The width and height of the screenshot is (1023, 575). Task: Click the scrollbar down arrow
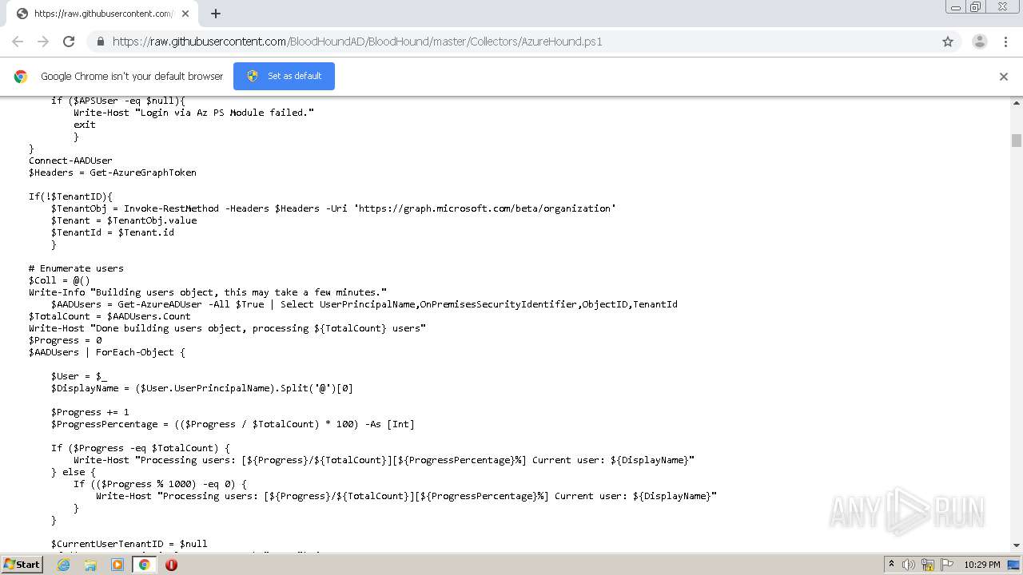[1017, 545]
